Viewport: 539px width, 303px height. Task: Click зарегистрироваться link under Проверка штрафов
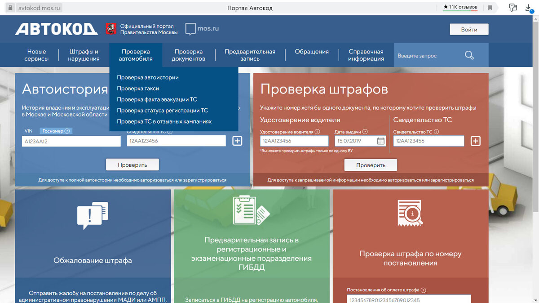tap(452, 180)
